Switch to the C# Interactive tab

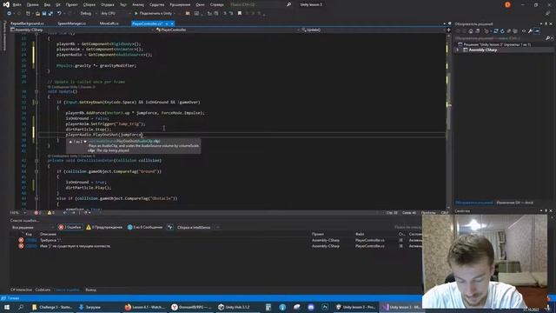point(21,290)
